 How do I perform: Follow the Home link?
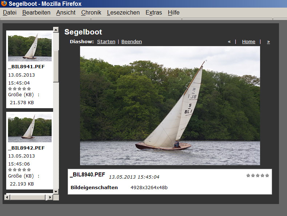(x=248, y=42)
